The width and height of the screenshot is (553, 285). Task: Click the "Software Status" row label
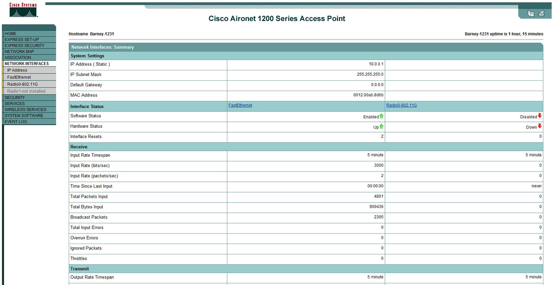pos(86,116)
